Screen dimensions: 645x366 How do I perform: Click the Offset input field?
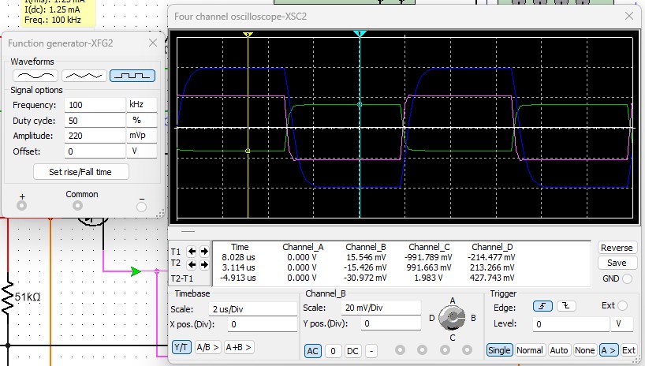tap(95, 151)
